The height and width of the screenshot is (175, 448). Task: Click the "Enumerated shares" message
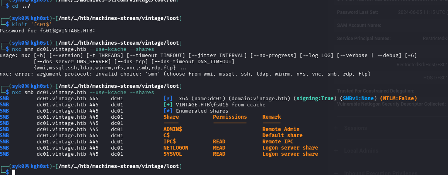202,111
